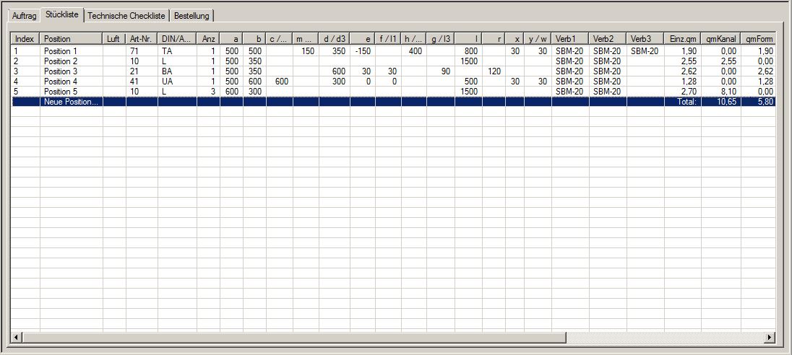The image size is (792, 355).
Task: Select the Position 3 row
Action: pyautogui.click(x=70, y=71)
